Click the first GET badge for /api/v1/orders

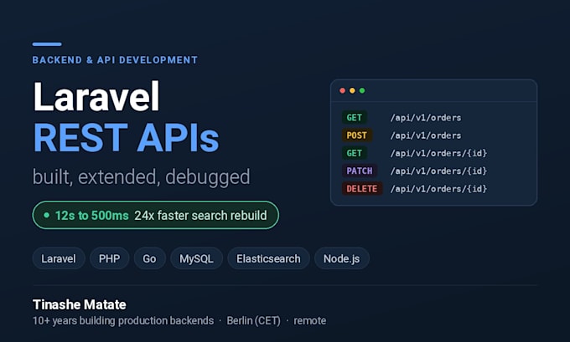354,118
